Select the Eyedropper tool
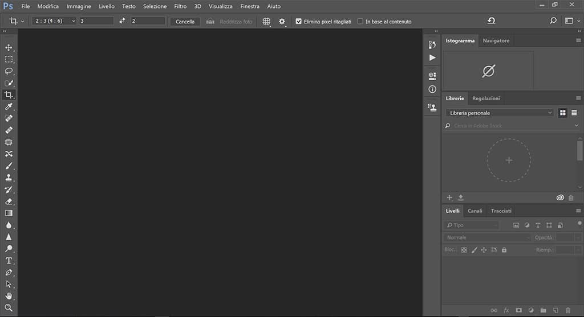Screen dimensions: 584x317 pyautogui.click(x=9, y=106)
